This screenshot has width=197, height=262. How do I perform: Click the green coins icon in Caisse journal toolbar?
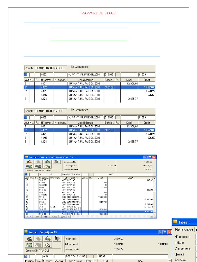point(48,239)
